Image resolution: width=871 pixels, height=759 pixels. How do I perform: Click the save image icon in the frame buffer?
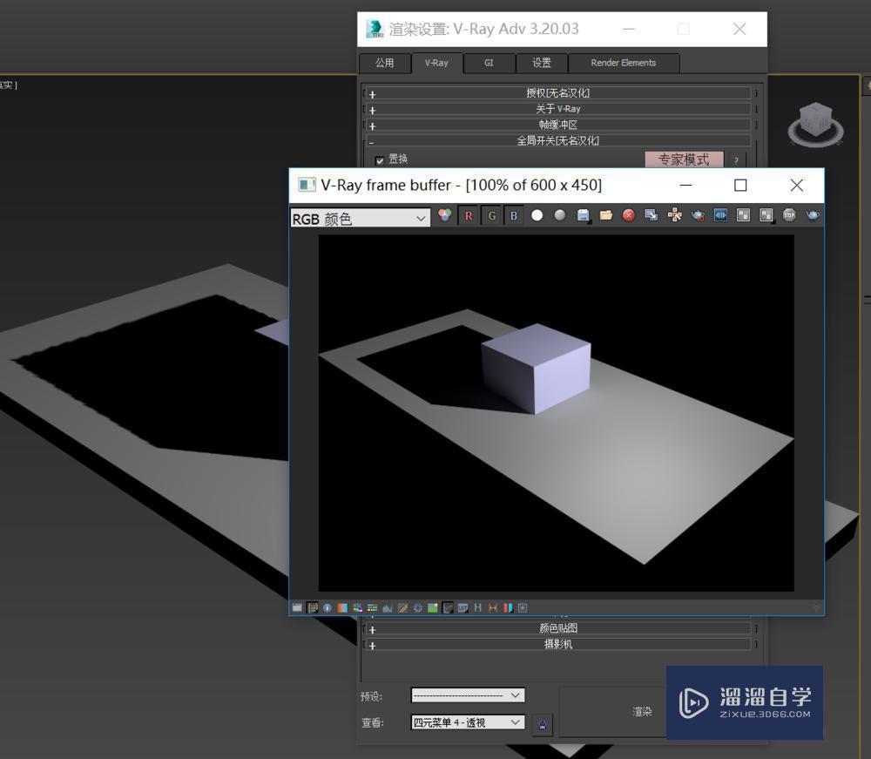[584, 215]
